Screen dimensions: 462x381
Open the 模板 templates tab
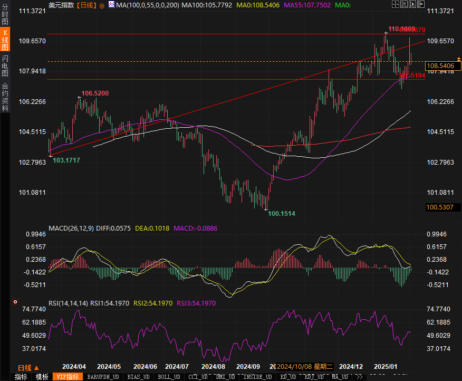(42, 377)
